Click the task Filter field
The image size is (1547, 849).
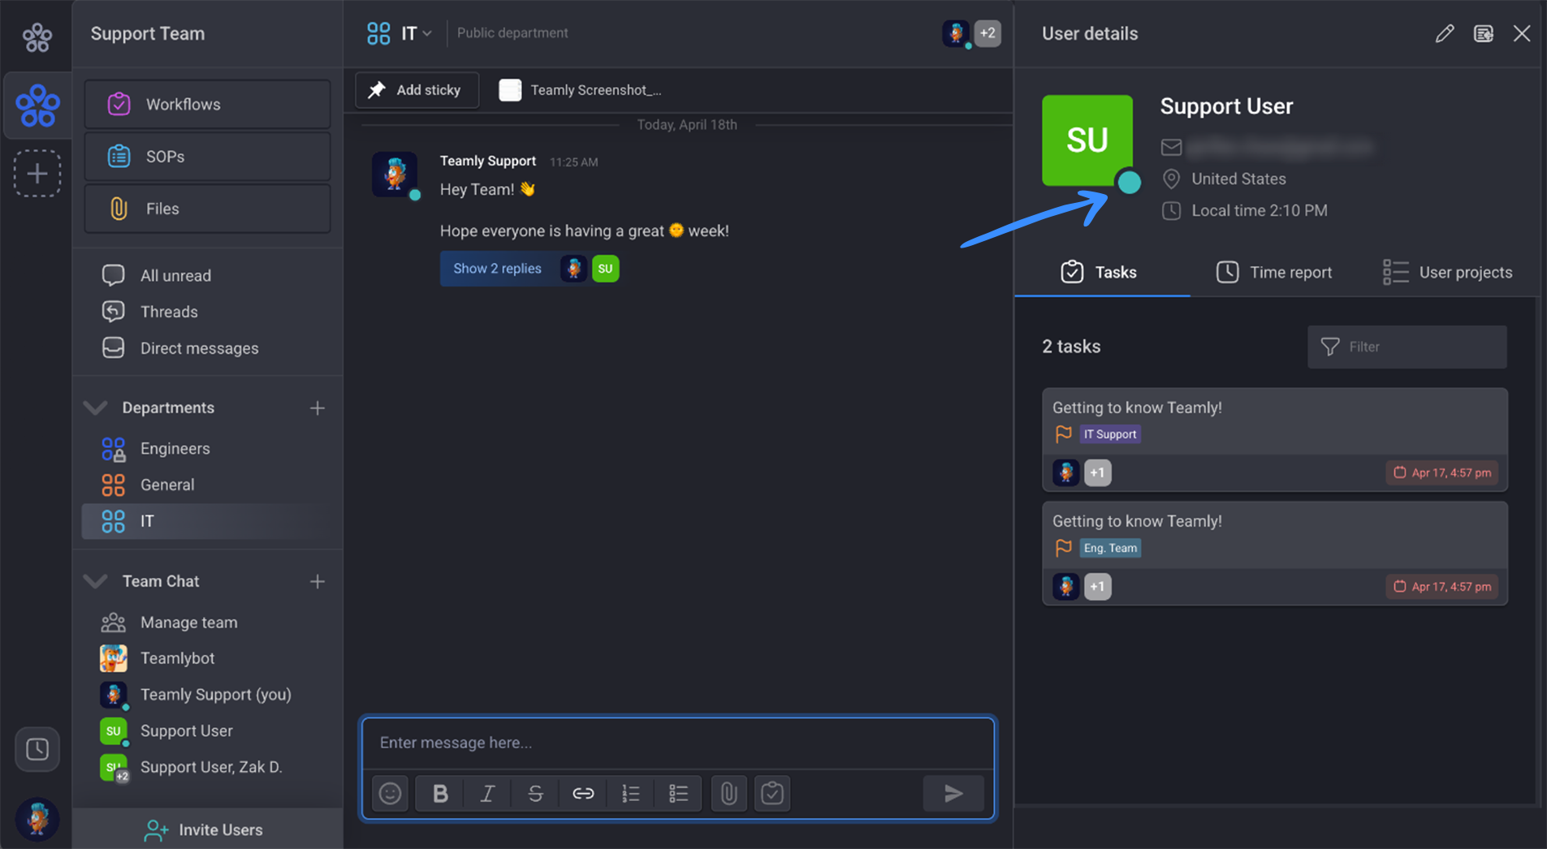click(1407, 347)
